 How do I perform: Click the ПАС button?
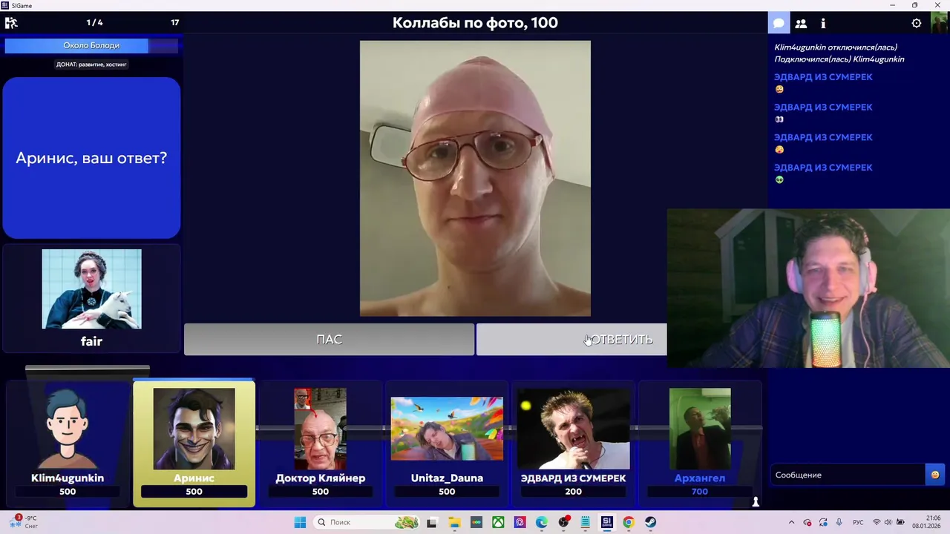[x=329, y=339]
